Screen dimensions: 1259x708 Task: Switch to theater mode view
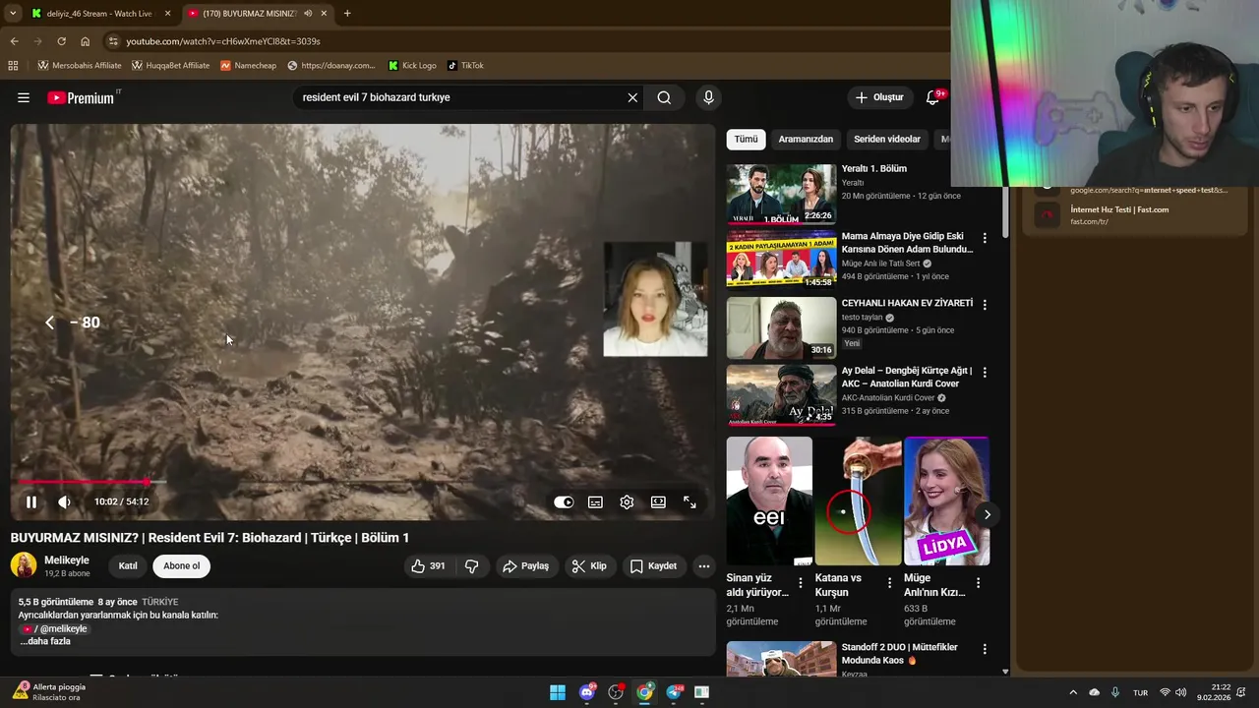(x=658, y=501)
